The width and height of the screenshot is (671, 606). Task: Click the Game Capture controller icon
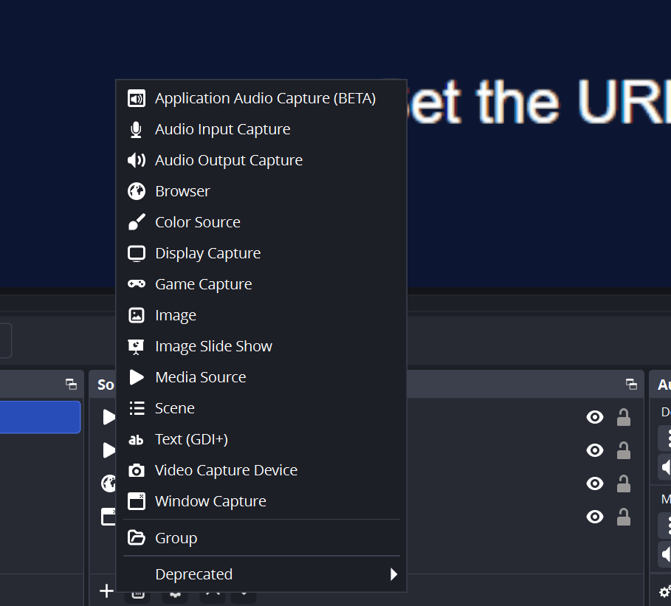(137, 284)
